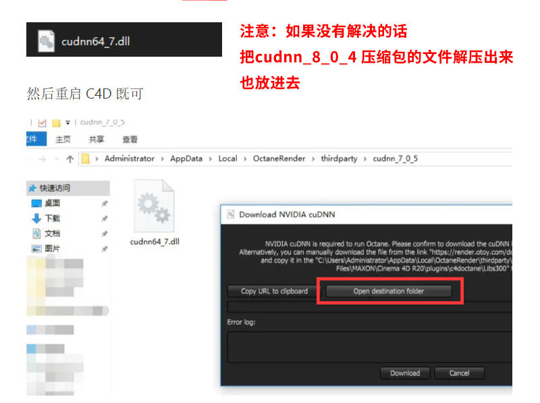540x403 pixels.
Task: Click the Pictures (图片) icon
Action: [x=36, y=248]
